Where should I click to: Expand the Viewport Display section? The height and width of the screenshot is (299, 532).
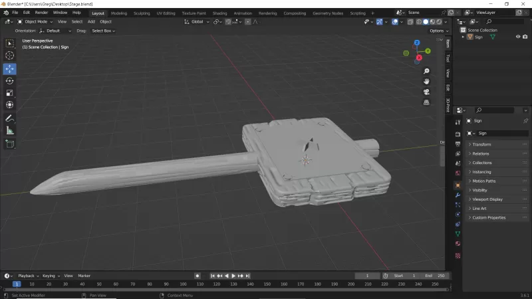(x=487, y=199)
